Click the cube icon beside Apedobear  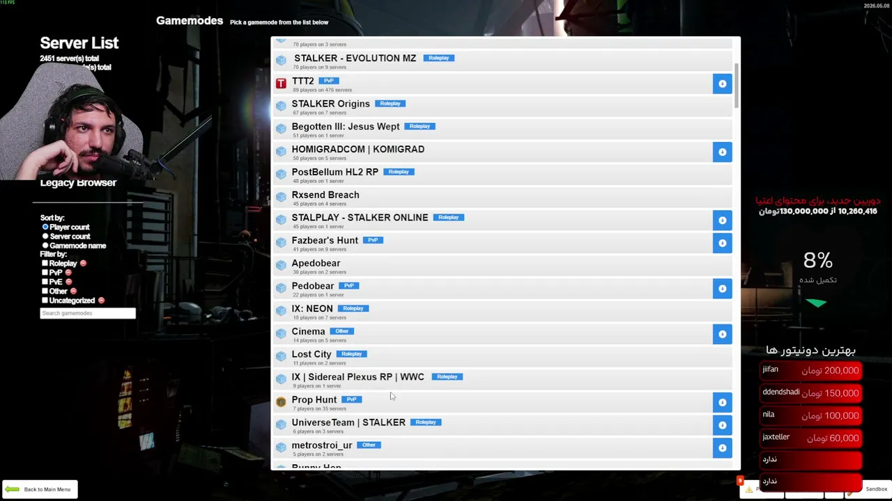tap(281, 265)
